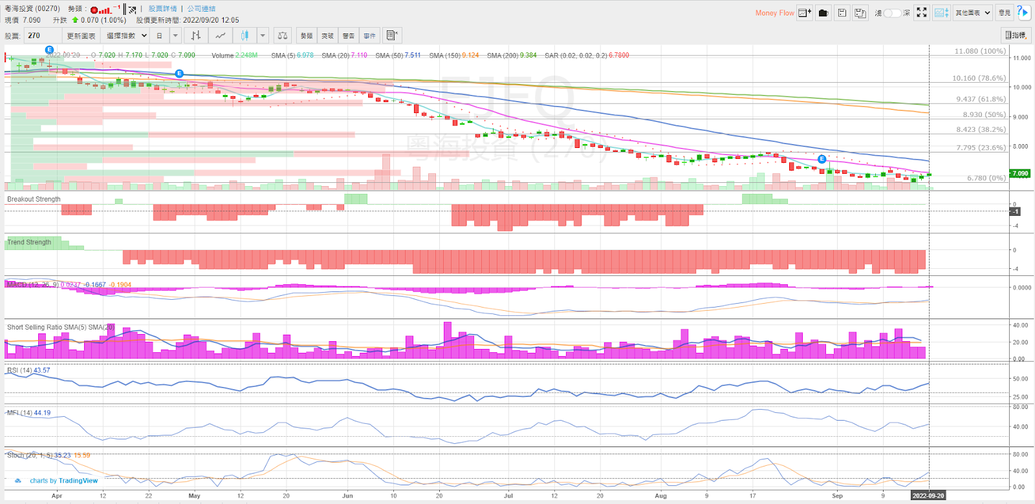
Task: Toggle the light/dark theme switch
Action: (892, 13)
